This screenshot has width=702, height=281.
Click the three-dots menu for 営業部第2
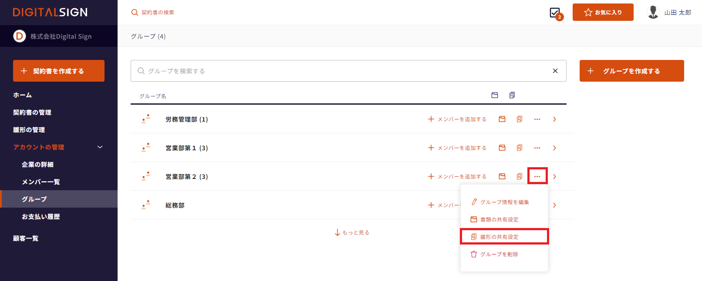click(537, 176)
